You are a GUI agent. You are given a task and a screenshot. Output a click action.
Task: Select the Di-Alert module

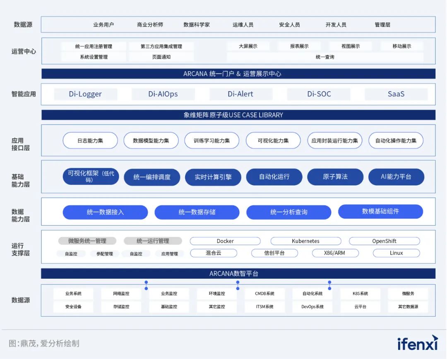(240, 94)
